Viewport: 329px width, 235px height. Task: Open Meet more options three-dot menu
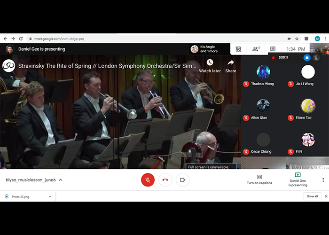[323, 180]
